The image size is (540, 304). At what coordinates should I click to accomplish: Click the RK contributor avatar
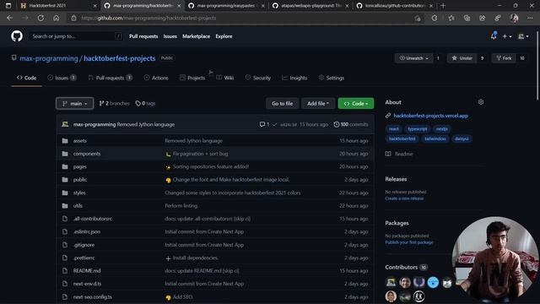coord(418,296)
